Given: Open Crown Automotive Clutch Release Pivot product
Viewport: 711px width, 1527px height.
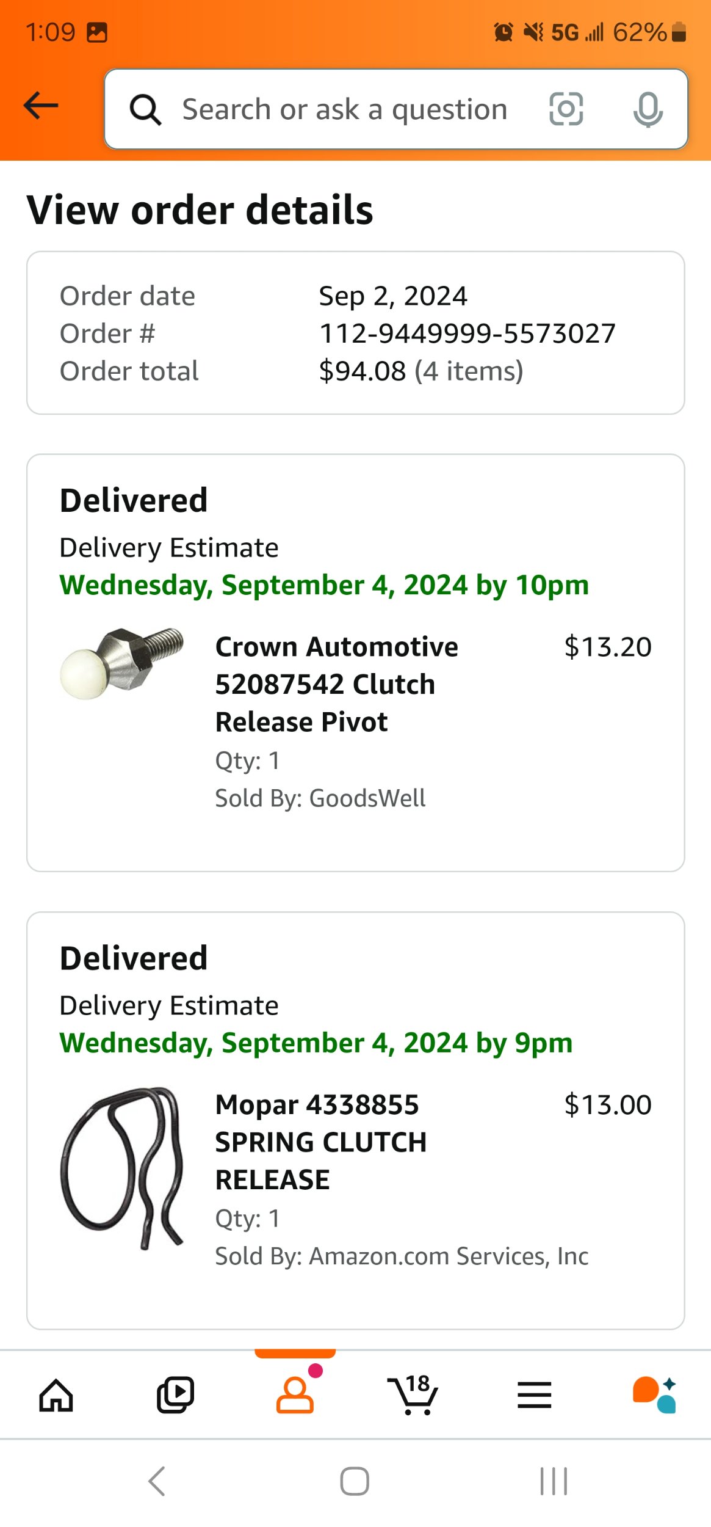Looking at the screenshot, I should (336, 684).
